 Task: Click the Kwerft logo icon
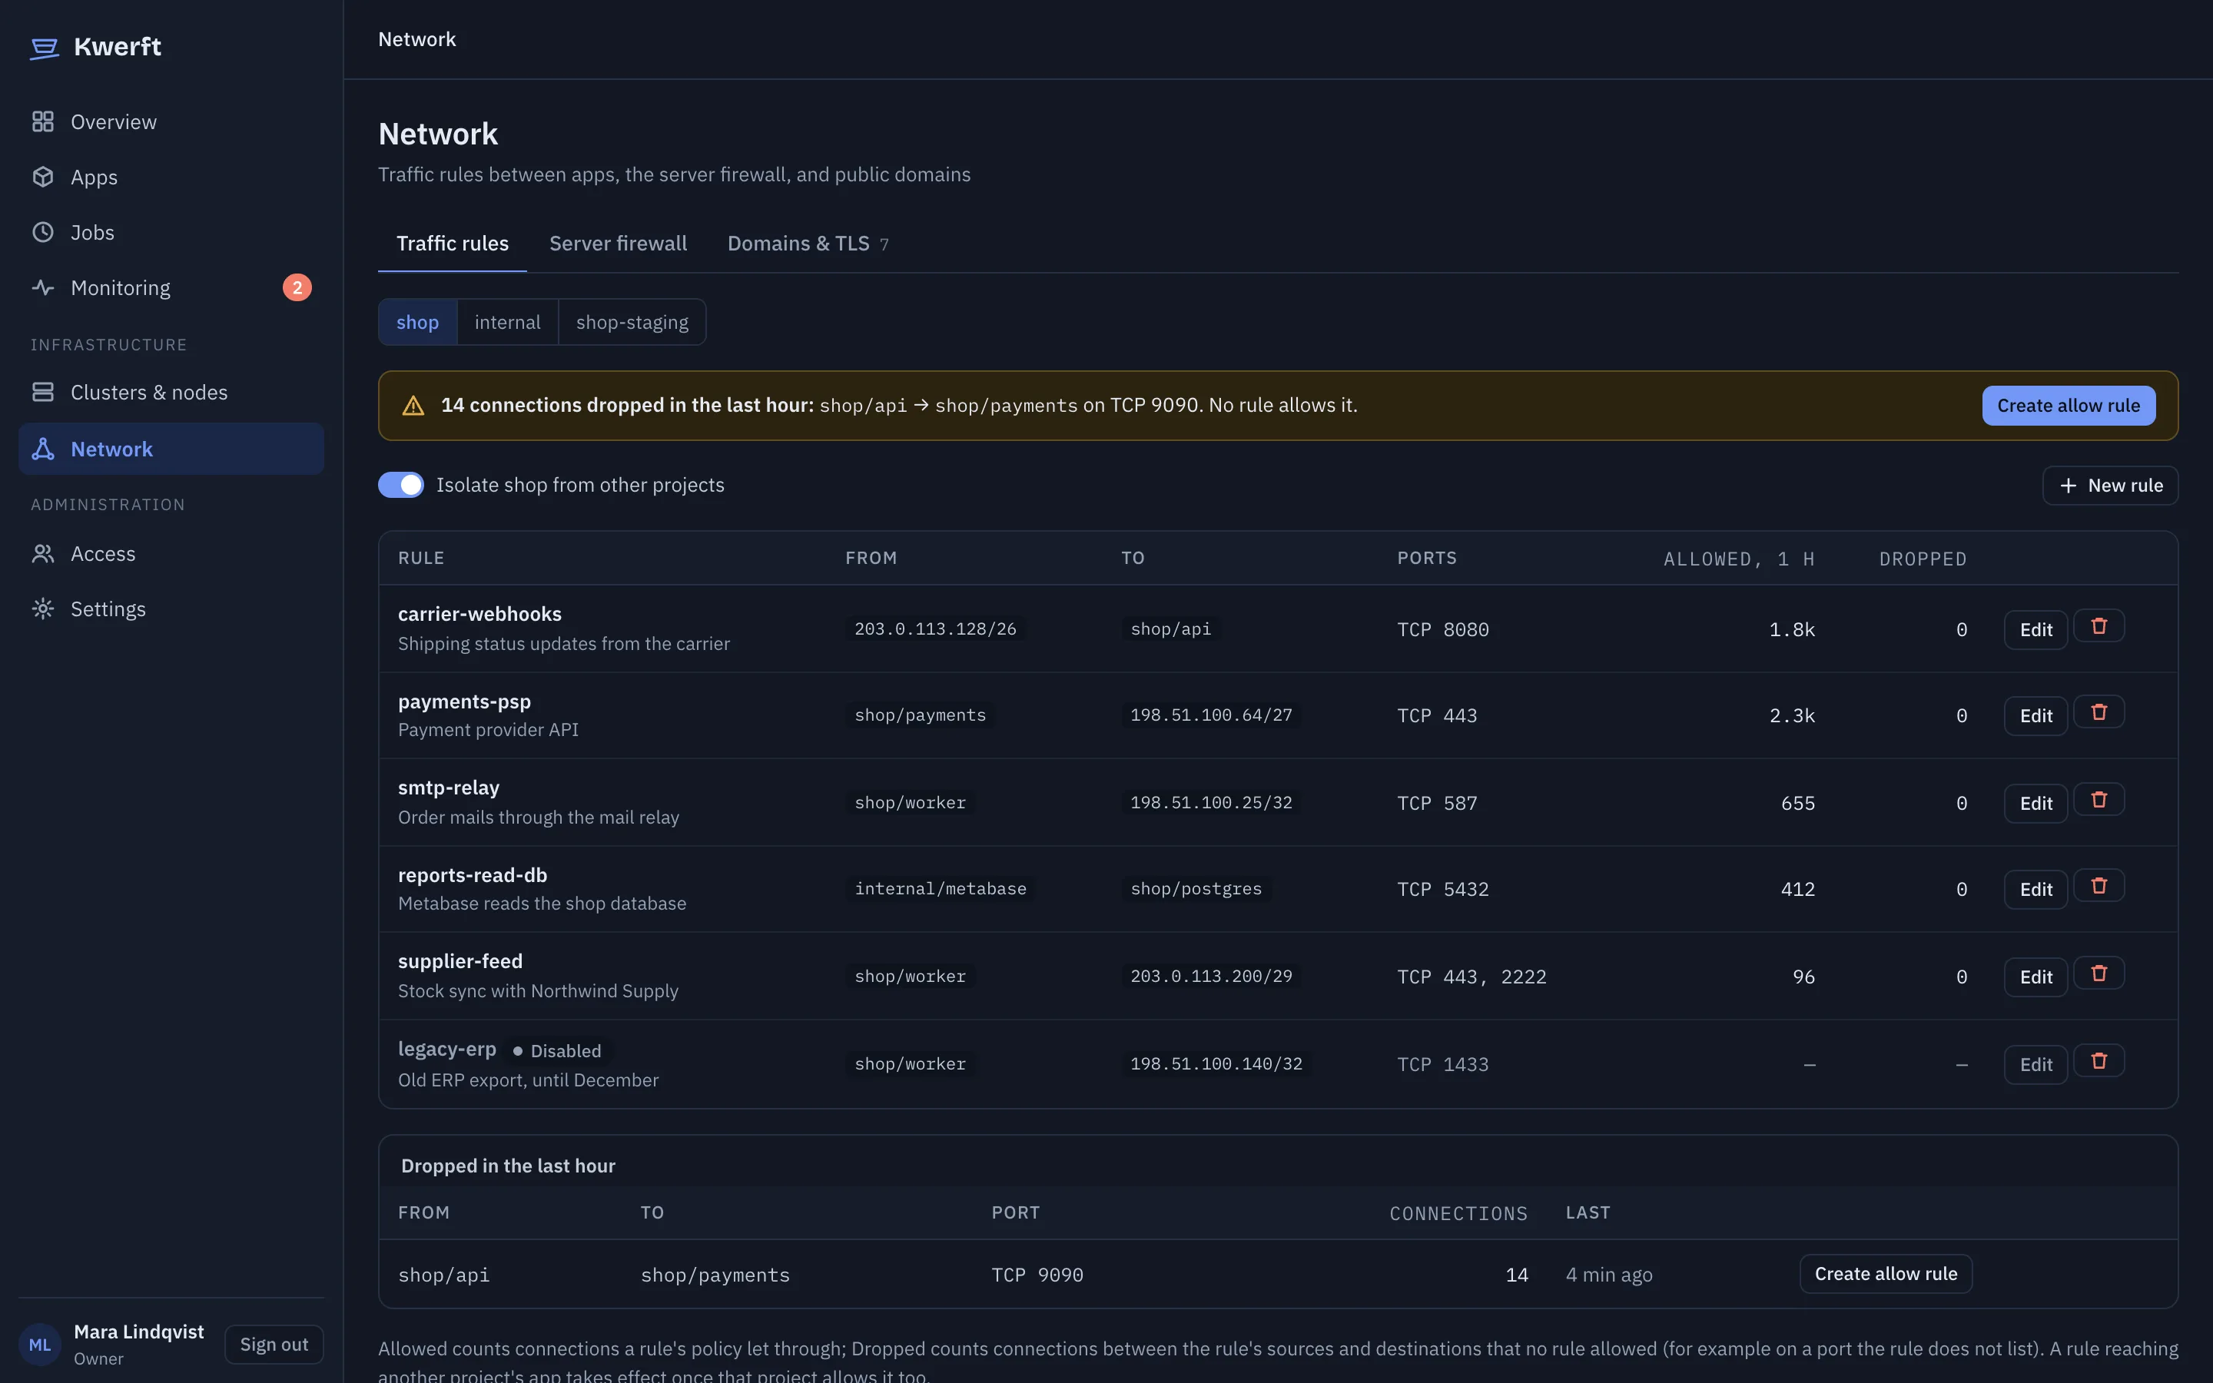tap(44, 48)
